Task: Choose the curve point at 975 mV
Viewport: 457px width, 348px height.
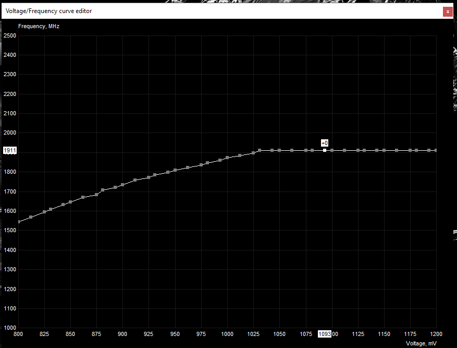Action: tap(201, 165)
